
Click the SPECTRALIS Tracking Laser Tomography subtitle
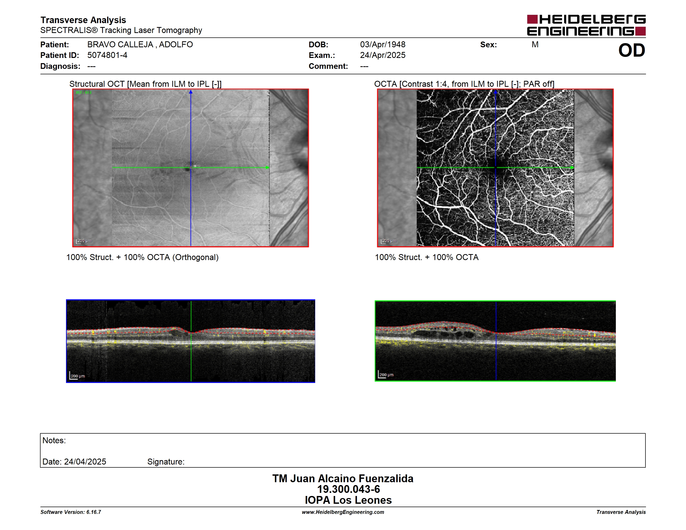pyautogui.click(x=121, y=30)
